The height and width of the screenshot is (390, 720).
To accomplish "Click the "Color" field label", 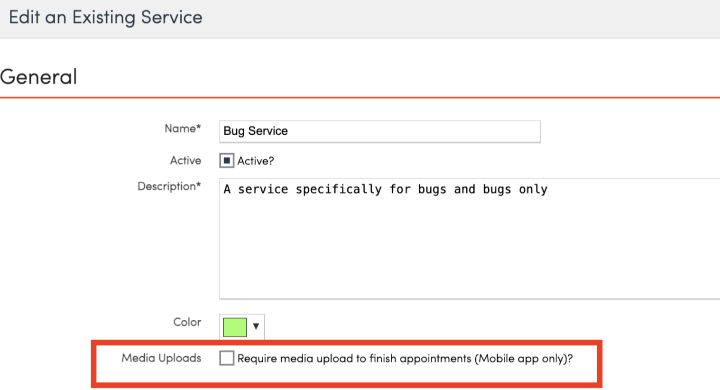I will coord(187,322).
